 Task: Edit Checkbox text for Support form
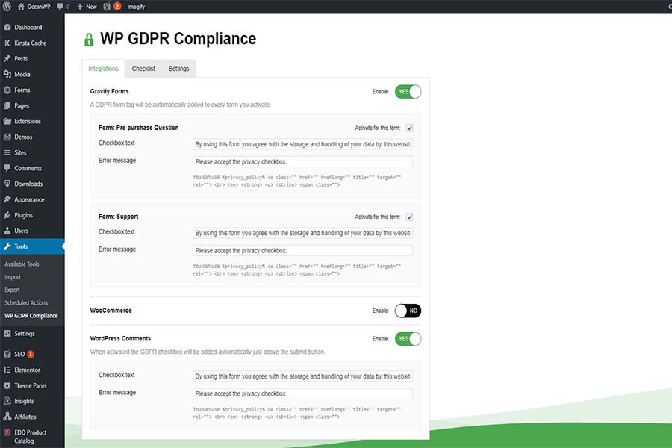point(302,233)
